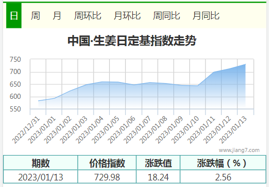Click table cell 2023/01/13

41,177
